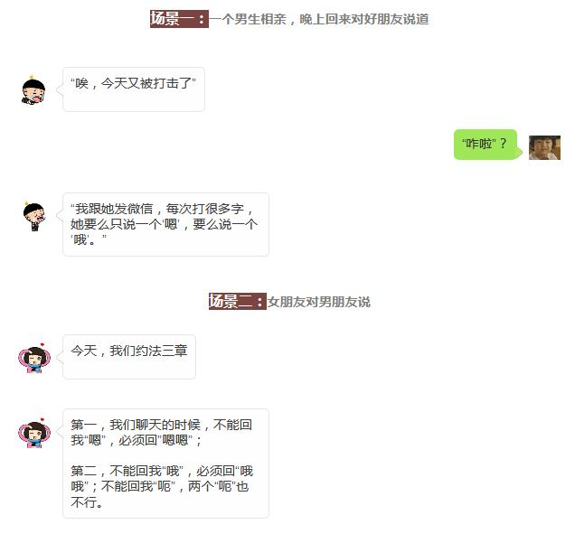575x534 pixels.
Task: Tap the green "咋啦"? reply bubble
Action: pyautogui.click(x=485, y=144)
